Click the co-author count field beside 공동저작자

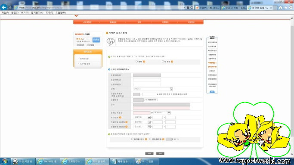pos(169,139)
